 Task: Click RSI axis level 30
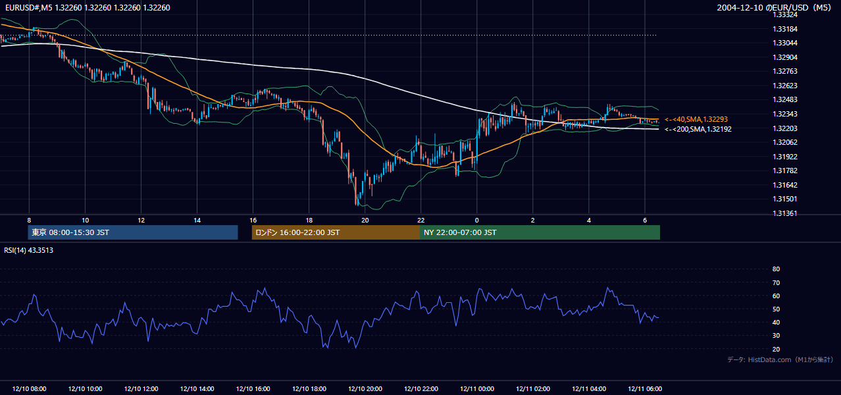776,336
